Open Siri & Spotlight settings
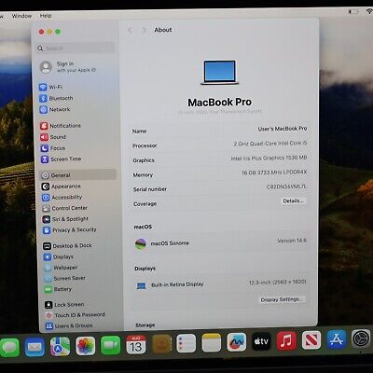 click(65, 219)
